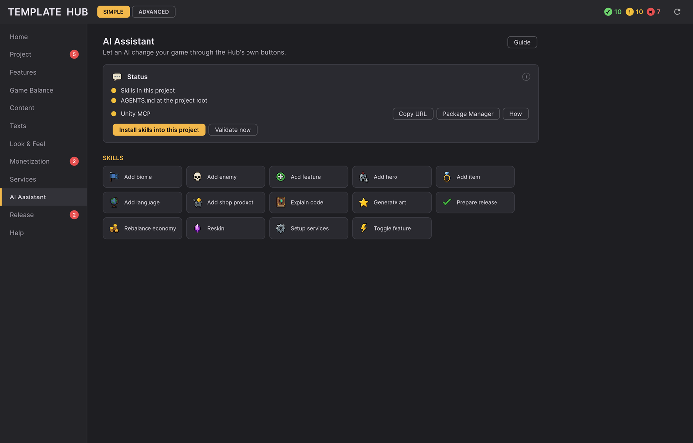This screenshot has width=693, height=443.
Task: Click the Copy URL button
Action: click(x=413, y=114)
